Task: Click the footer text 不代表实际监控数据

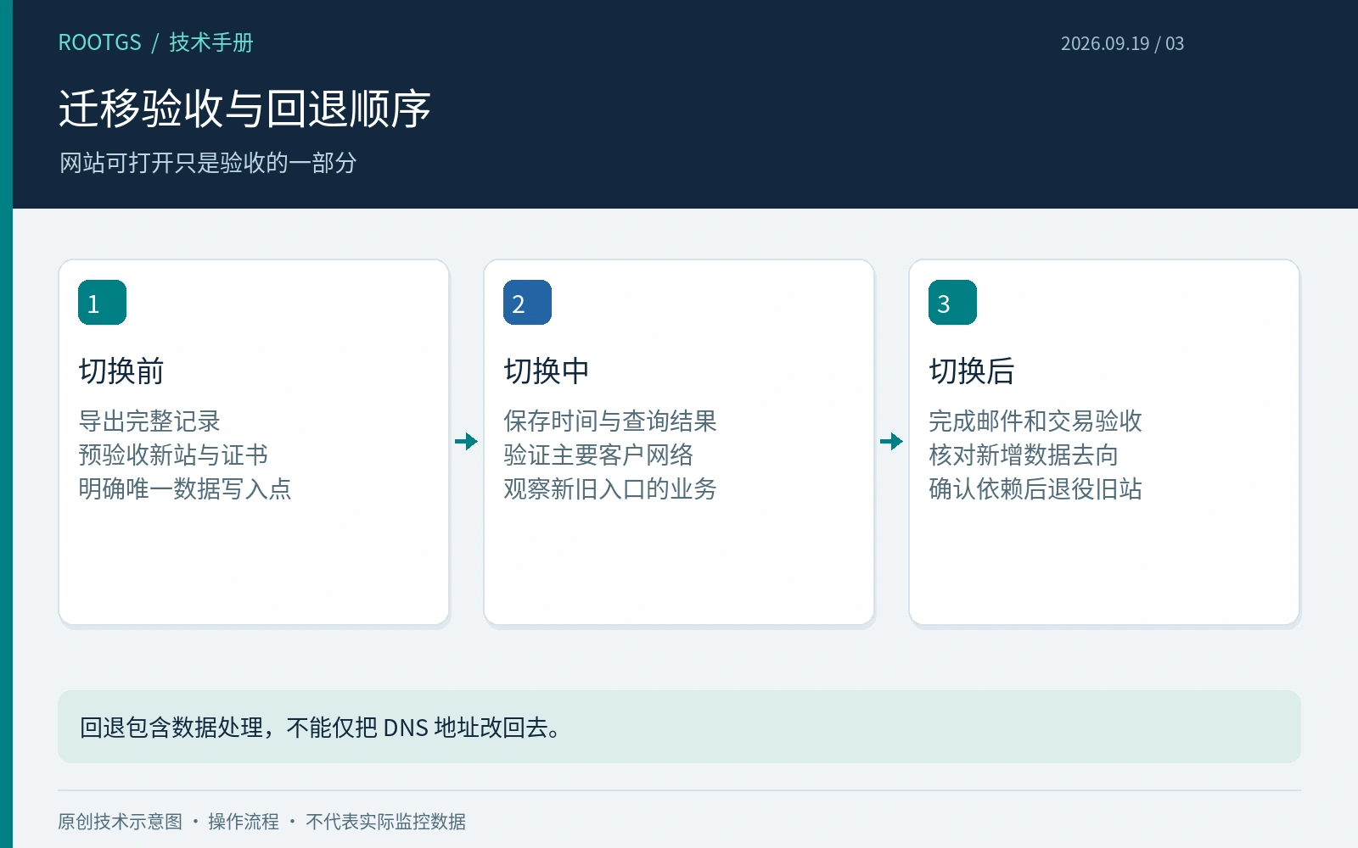Action: (x=386, y=822)
